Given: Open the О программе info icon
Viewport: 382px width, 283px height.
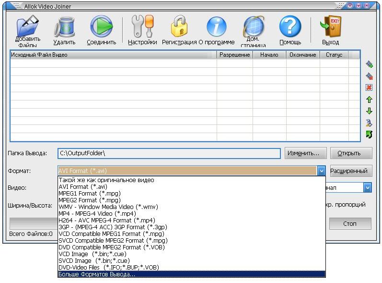Looking at the screenshot, I should click(x=216, y=27).
